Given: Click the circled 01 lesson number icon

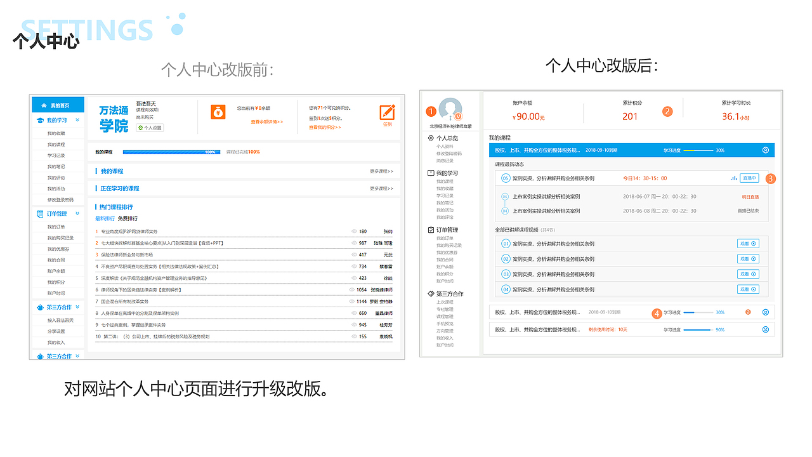Looking at the screenshot, I should pos(506,243).
